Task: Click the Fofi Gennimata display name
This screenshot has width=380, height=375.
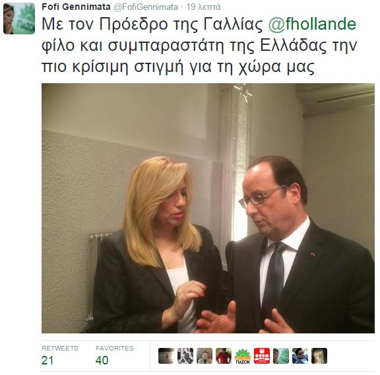Action: (x=76, y=7)
